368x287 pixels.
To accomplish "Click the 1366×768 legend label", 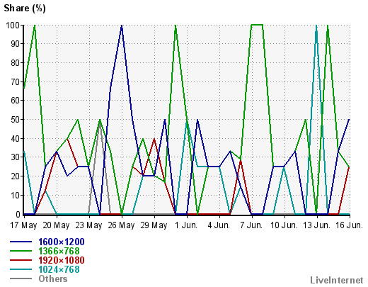I will pyautogui.click(x=59, y=251).
